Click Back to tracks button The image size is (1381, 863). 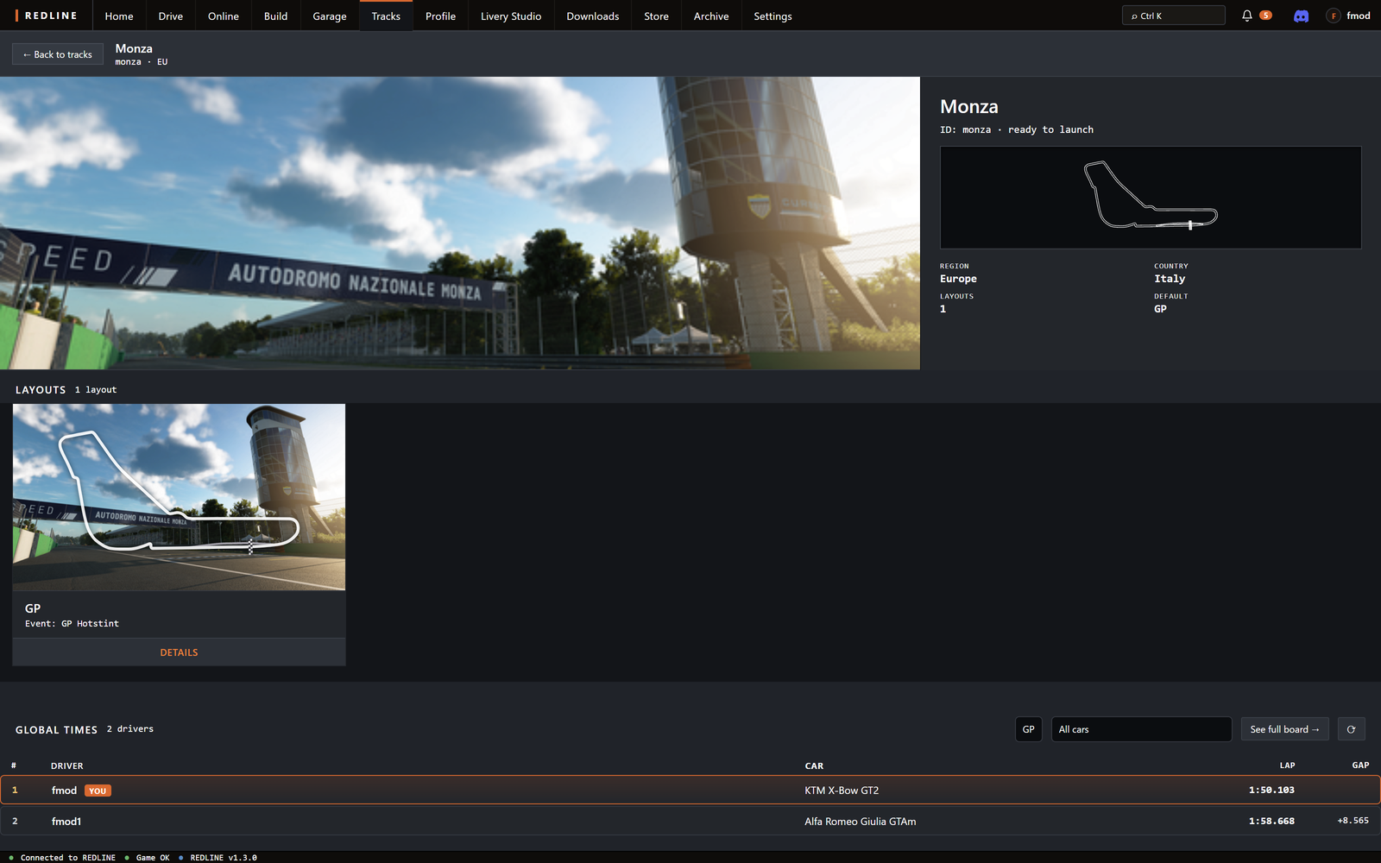click(58, 54)
